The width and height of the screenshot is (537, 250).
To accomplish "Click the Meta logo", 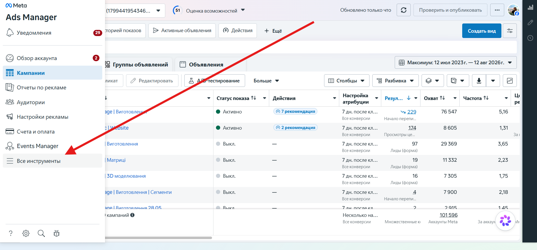I will pos(16,6).
